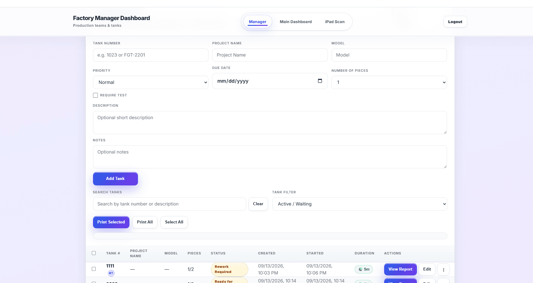Image resolution: width=533 pixels, height=283 pixels.
Task: Click the Rework Required status badge
Action: click(x=229, y=269)
